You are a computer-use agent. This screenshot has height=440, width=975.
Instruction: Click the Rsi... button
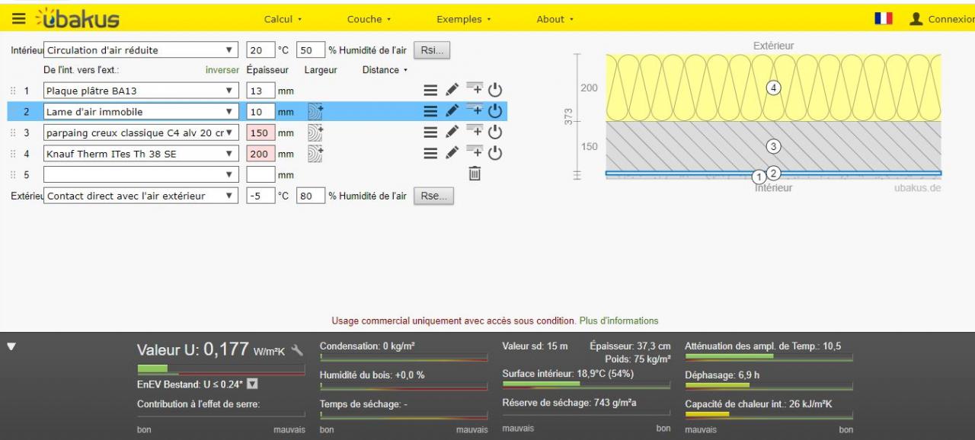point(433,51)
